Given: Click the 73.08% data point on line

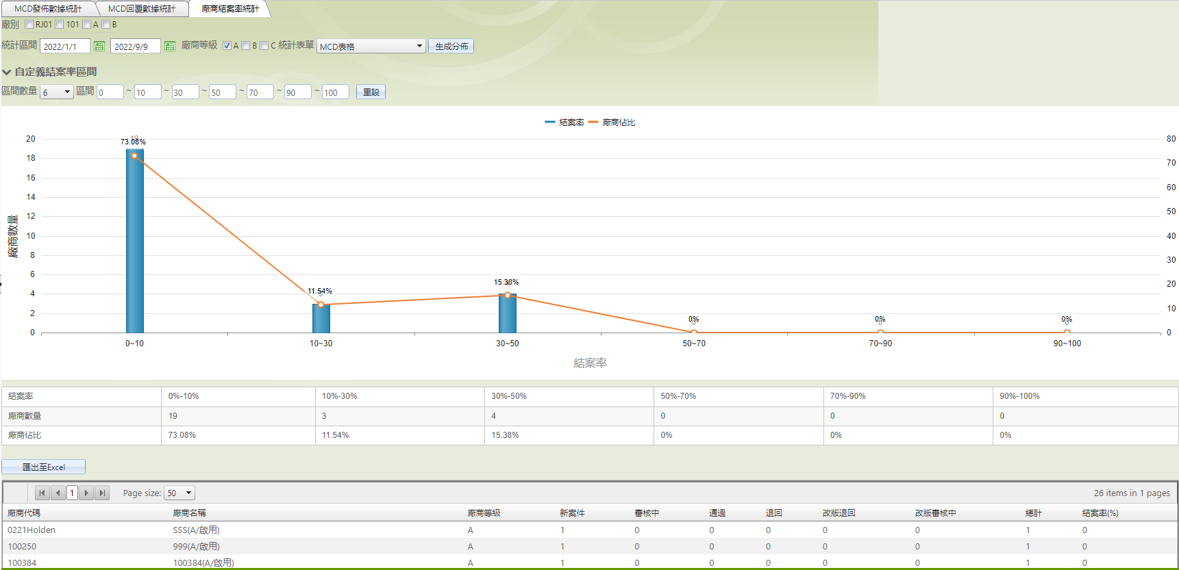Looking at the screenshot, I should [134, 155].
